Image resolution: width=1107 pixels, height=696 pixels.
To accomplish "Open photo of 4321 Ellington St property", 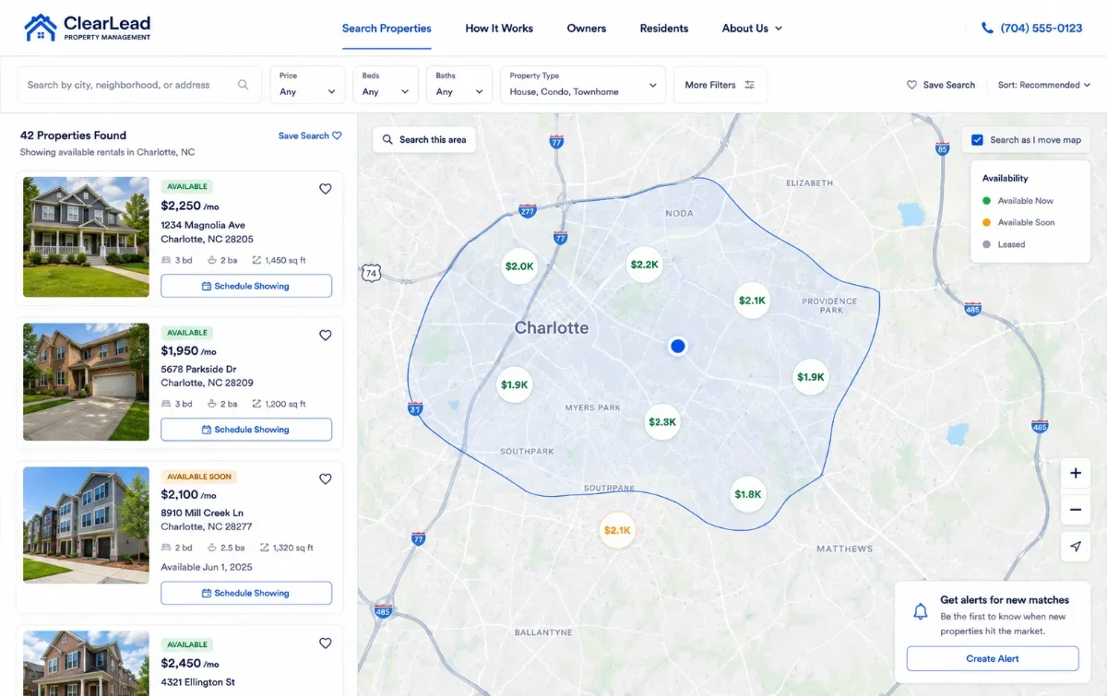I will 86,663.
